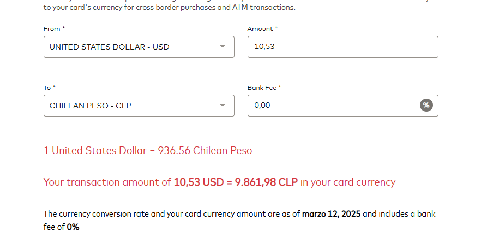Expand the From currency dropdown arrow
This screenshot has height=232, width=481.
pyautogui.click(x=223, y=47)
